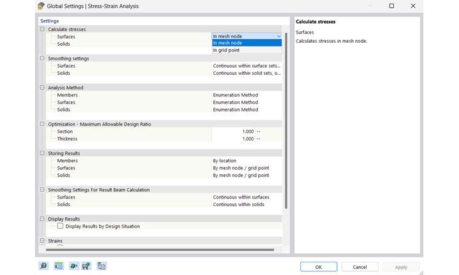Open the help search icon
459x275 pixels.
click(x=43, y=266)
